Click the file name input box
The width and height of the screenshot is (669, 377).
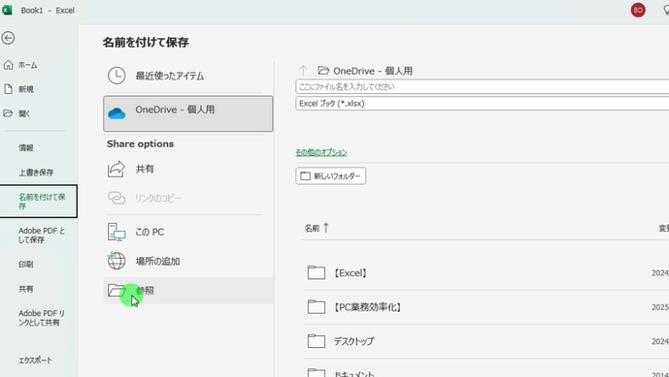point(483,87)
